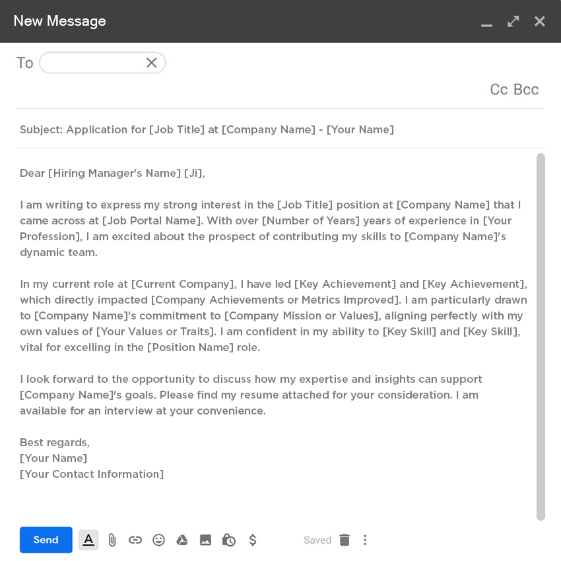This screenshot has height=561, width=561.
Task: Expand compose window to full screen
Action: [x=513, y=21]
